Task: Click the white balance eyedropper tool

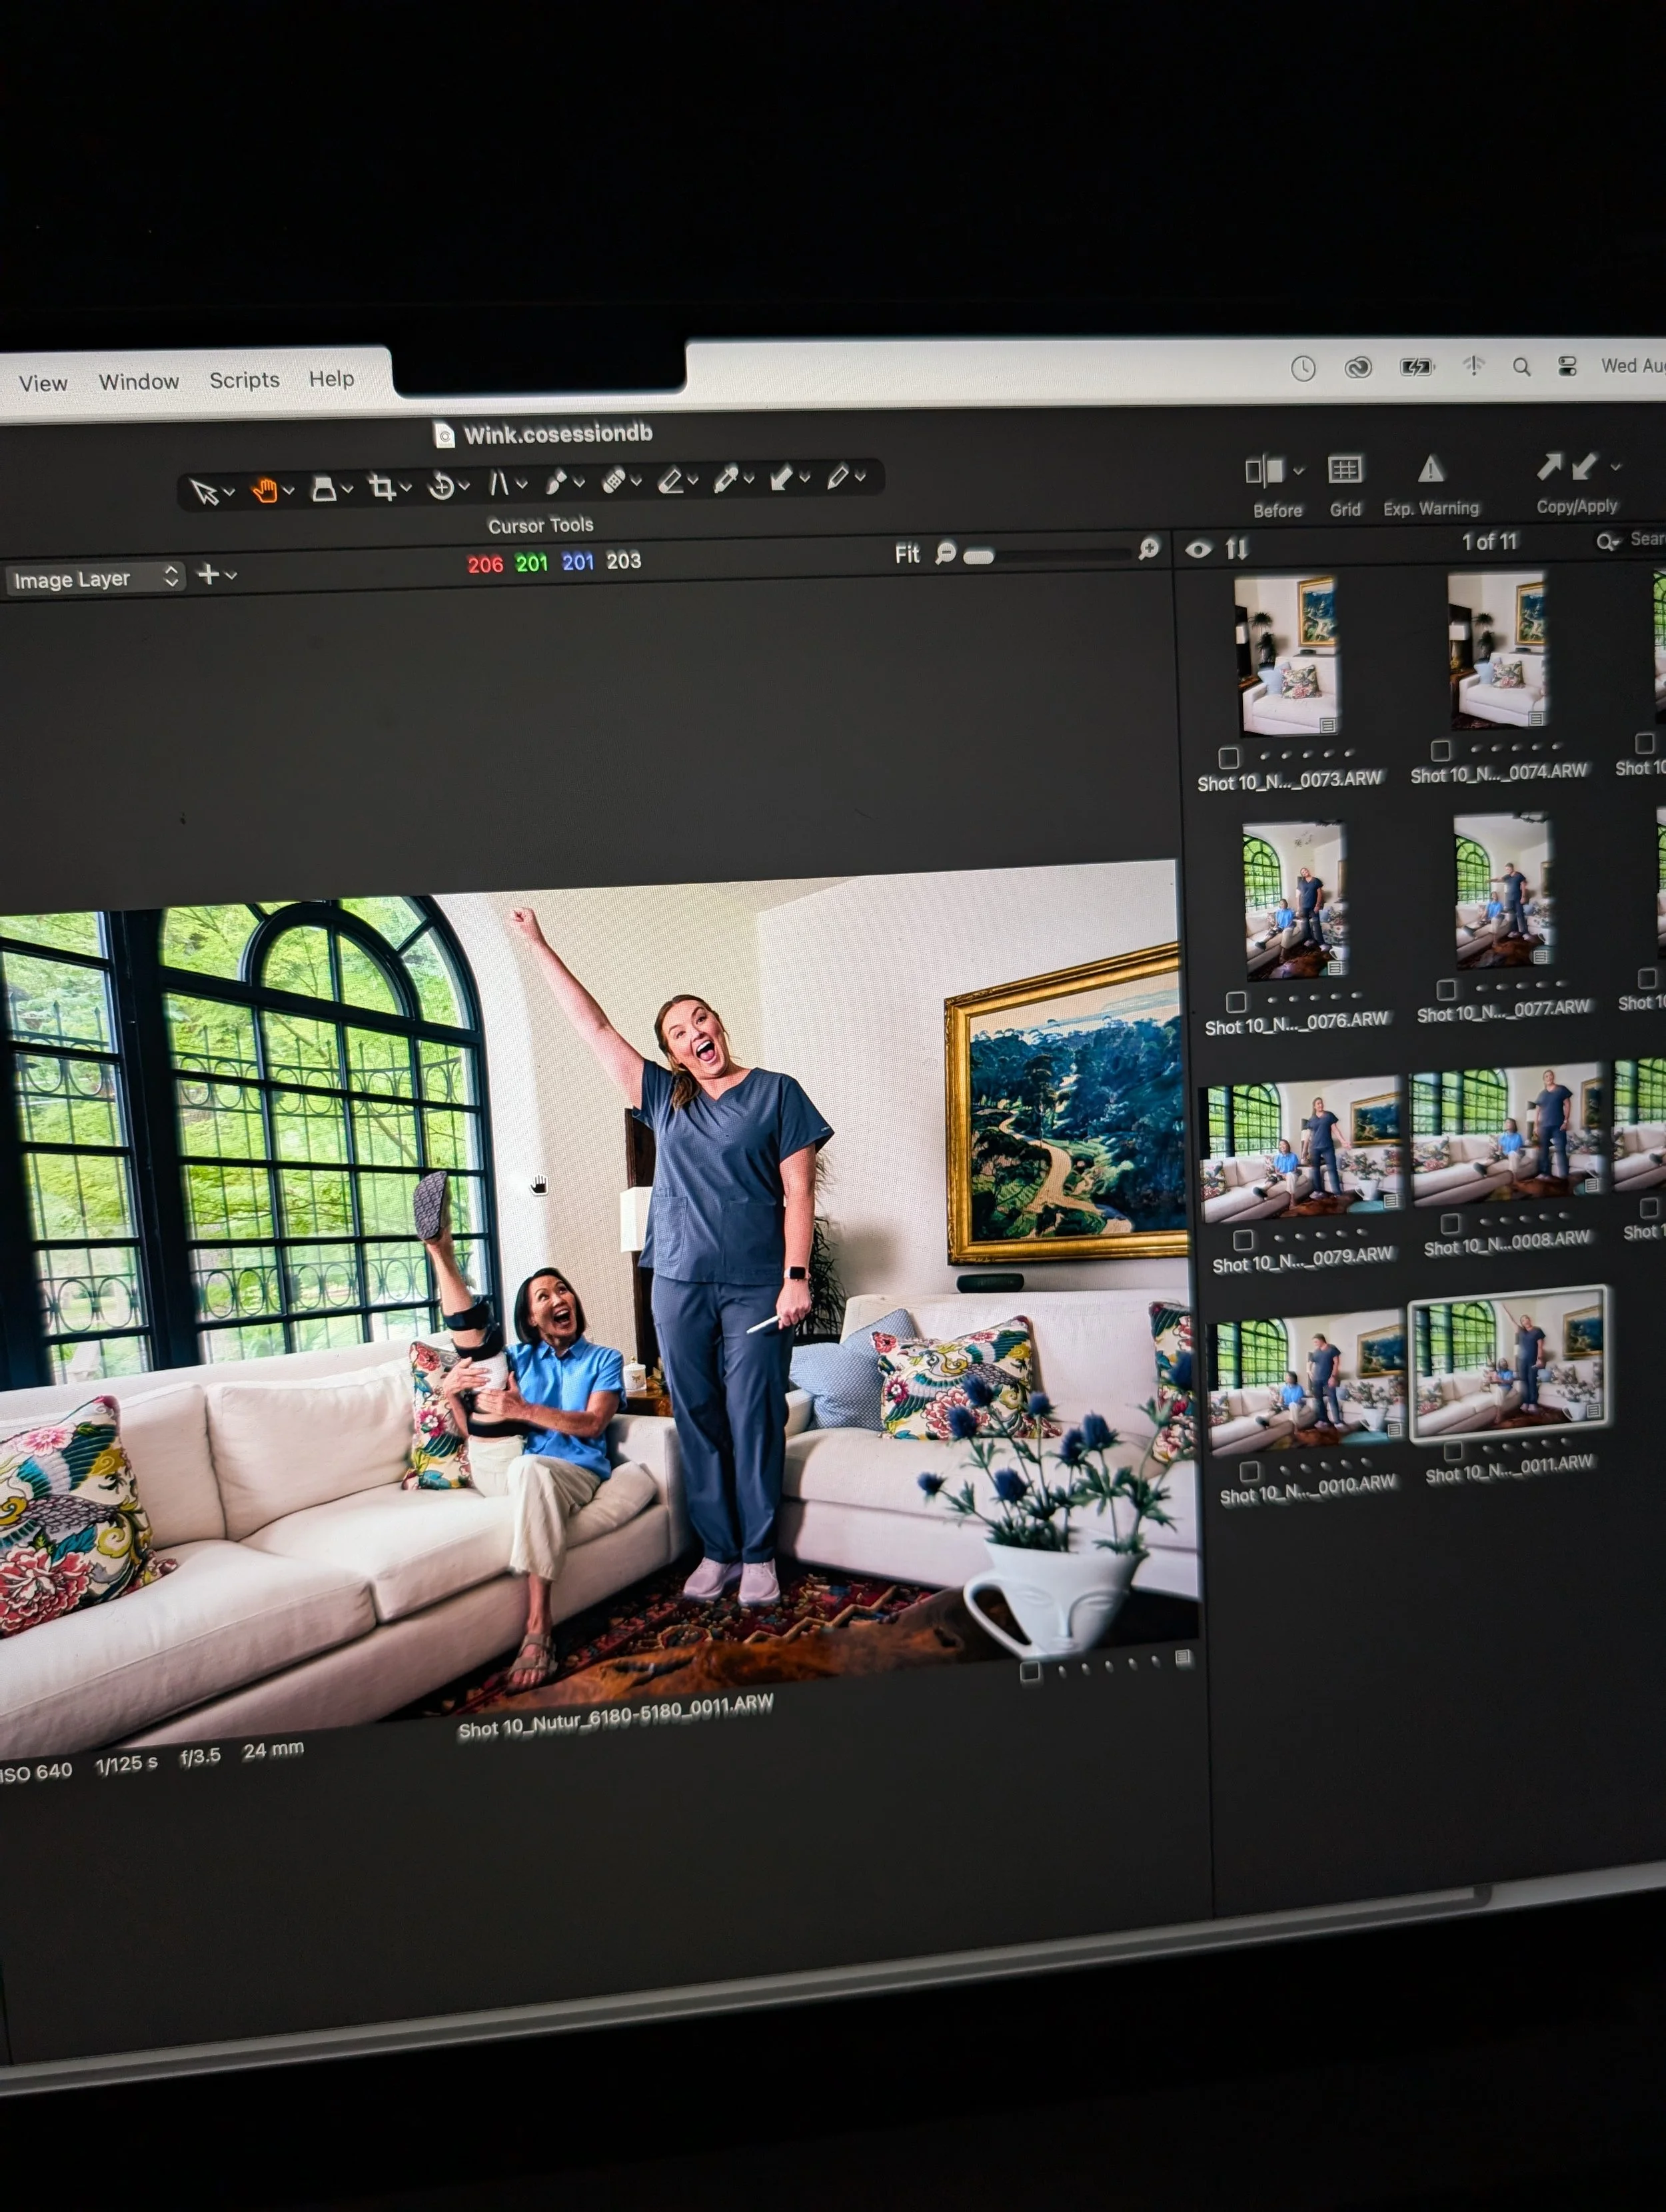Action: tap(726, 480)
